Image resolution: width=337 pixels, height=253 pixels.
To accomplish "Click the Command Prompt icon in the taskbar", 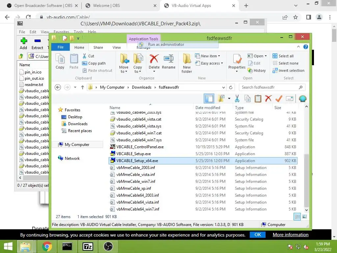I will click(67, 246).
